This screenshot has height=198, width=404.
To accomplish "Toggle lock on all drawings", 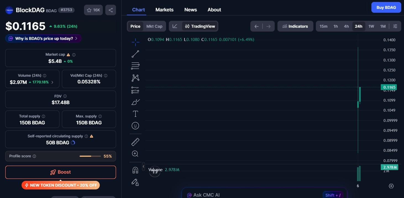I will click(135, 182).
